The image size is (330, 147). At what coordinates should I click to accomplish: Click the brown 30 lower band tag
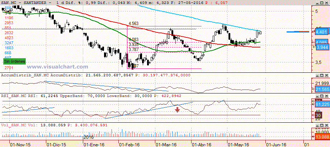pyautogui.click(x=319, y=115)
